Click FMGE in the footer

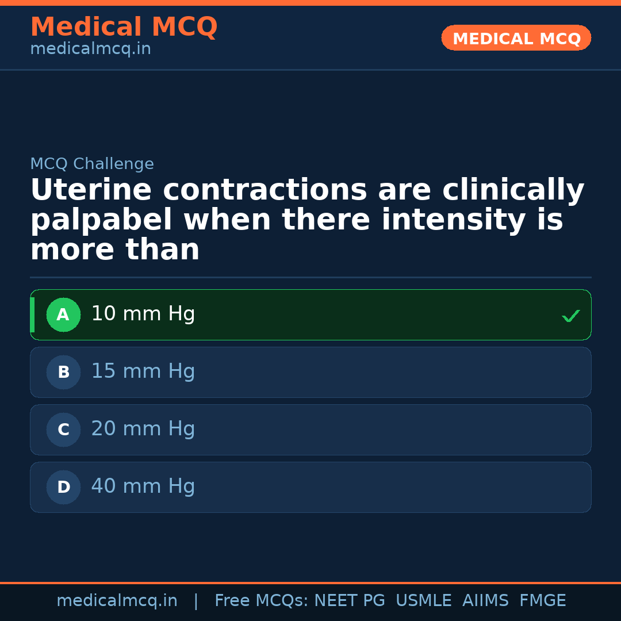542,601
